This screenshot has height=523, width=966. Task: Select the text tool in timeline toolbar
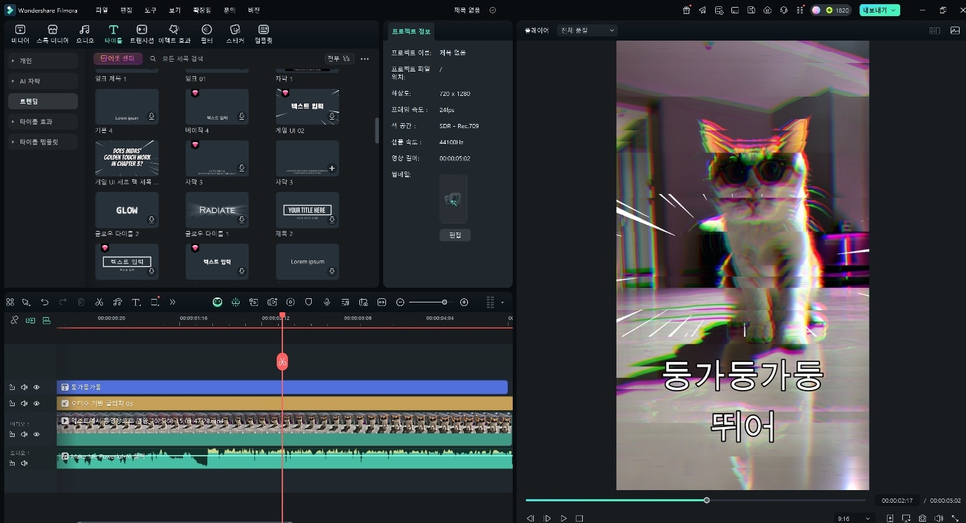[x=136, y=302]
